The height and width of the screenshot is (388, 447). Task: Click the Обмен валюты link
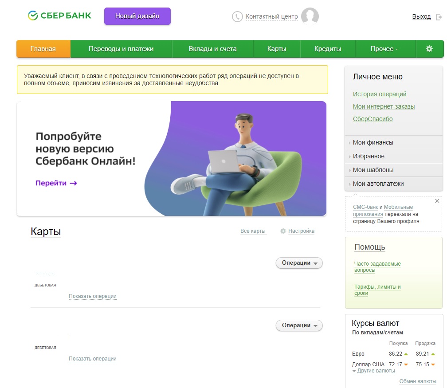click(418, 381)
